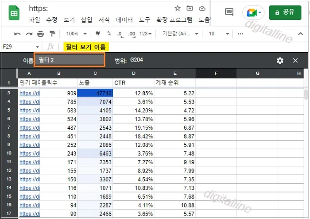Open the Name box dropdown arrow
The image size is (310, 219).
(x=37, y=47)
